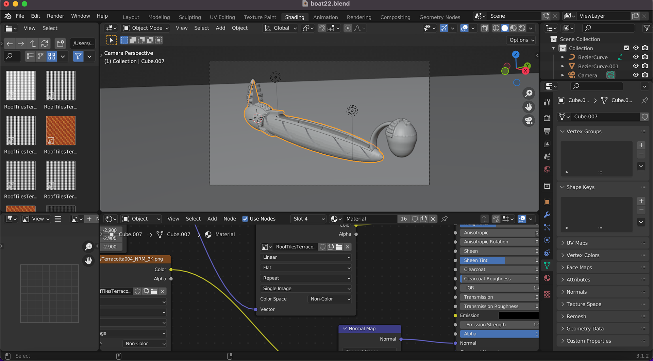The width and height of the screenshot is (653, 361).
Task: Pin the node editor material
Action: (x=445, y=219)
